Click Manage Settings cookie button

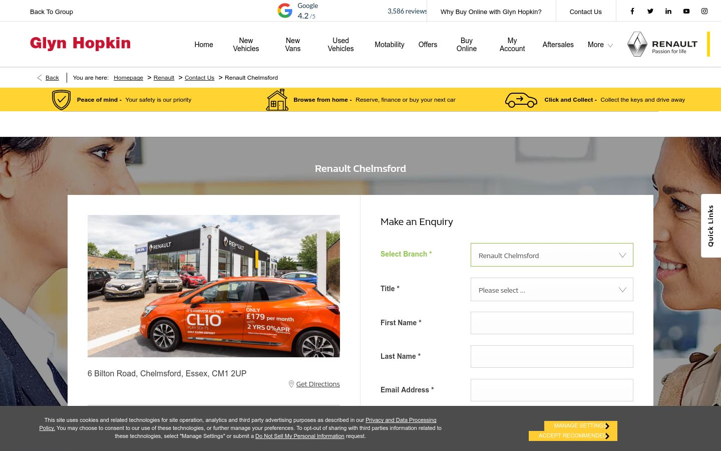click(581, 425)
